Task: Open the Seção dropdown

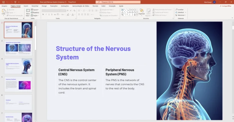Action: pyautogui.click(x=35, y=15)
